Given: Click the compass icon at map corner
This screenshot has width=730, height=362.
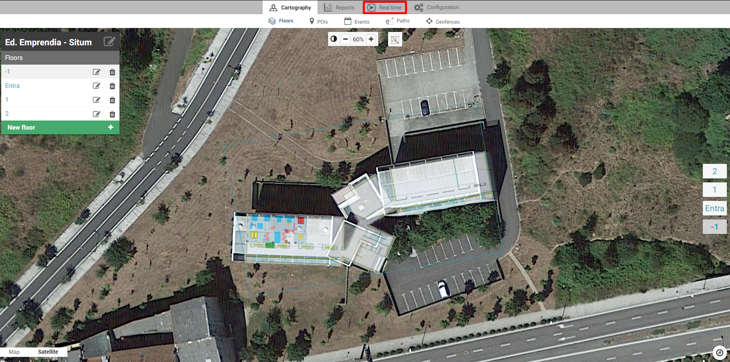Looking at the screenshot, I should coord(720,353).
